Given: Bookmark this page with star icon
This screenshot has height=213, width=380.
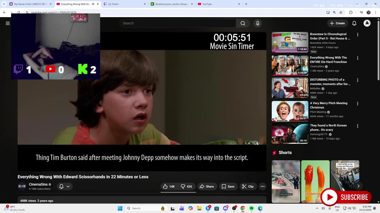Looking at the screenshot, I should 341,12.
